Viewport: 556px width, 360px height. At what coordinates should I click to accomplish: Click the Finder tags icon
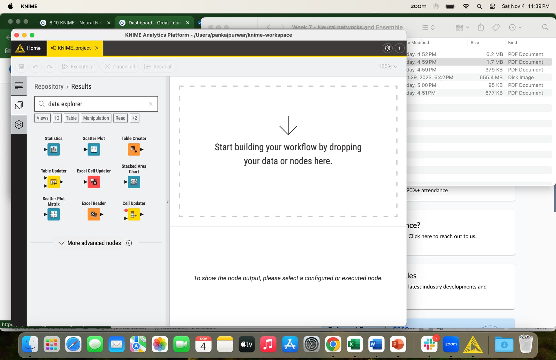pos(496,27)
